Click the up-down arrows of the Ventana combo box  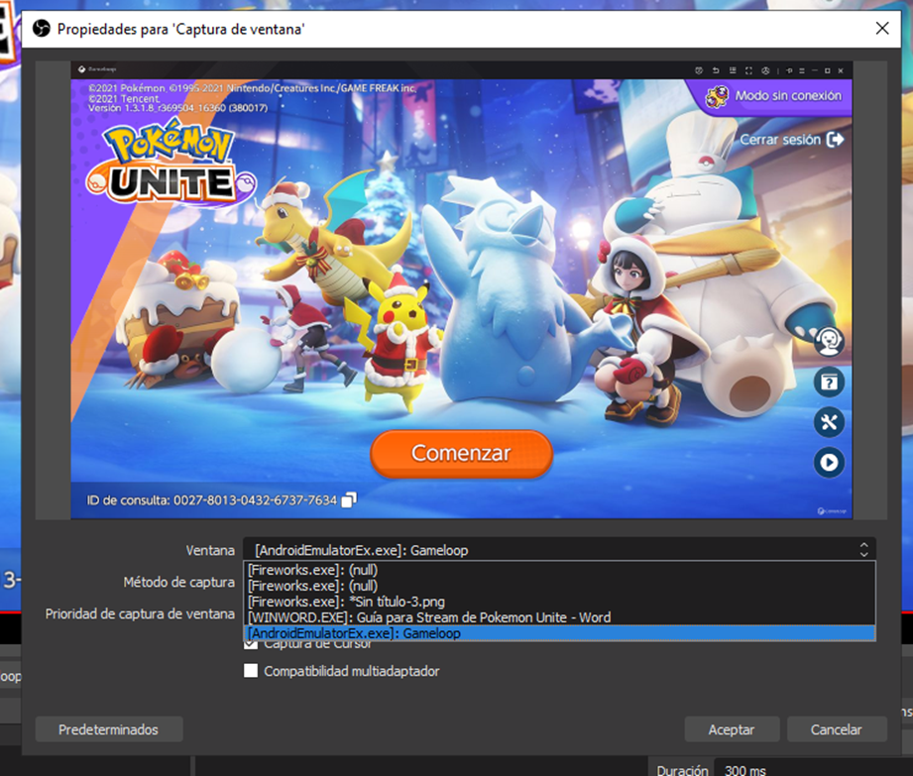863,550
